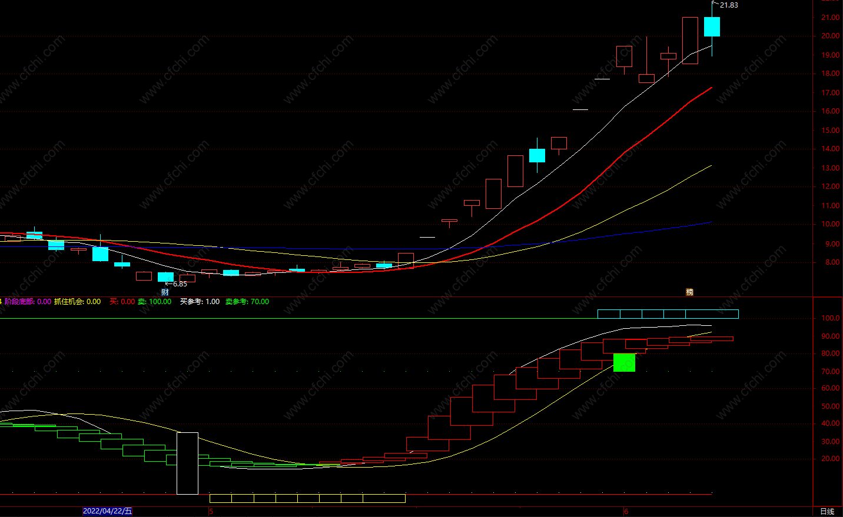Click the 财 marker below the candlesticks
The image size is (843, 517).
(x=165, y=292)
